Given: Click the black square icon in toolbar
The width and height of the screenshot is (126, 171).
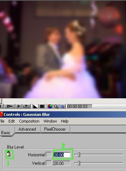Looking at the screenshot, I should click(x=42, y=106).
